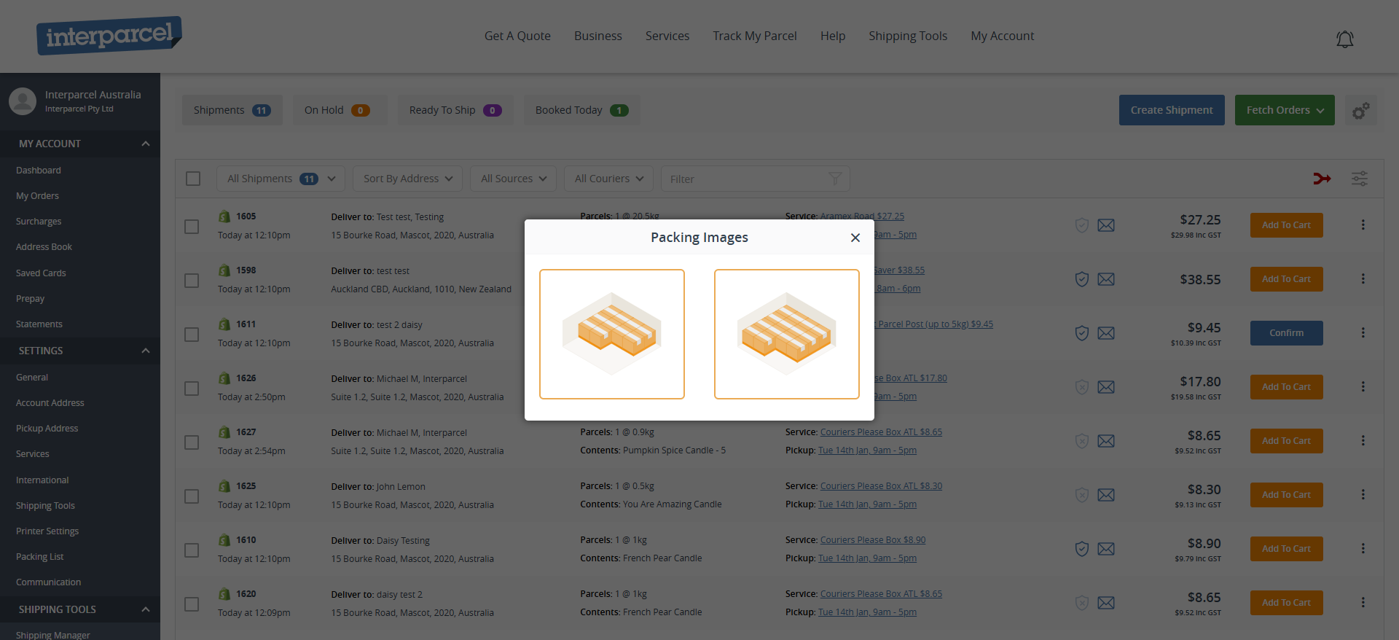
Task: Click the shield insurance icon for order 1610
Action: point(1082,549)
